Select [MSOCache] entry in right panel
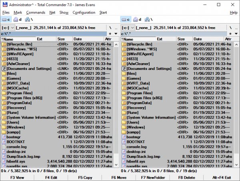The image size is (240, 181). pos(178,88)
